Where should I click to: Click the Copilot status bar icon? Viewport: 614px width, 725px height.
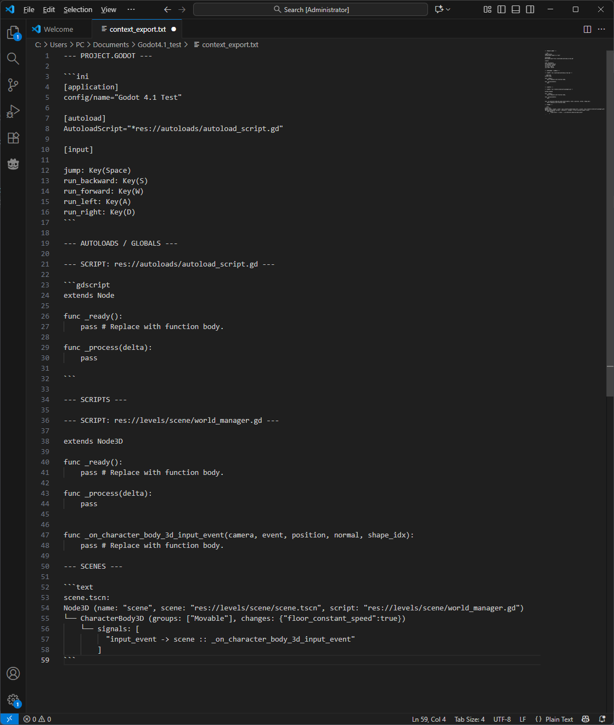pyautogui.click(x=585, y=719)
